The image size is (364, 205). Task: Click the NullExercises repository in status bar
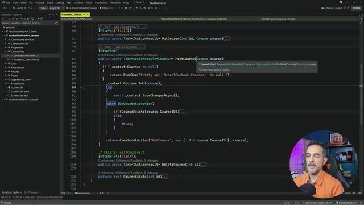coord(346,203)
